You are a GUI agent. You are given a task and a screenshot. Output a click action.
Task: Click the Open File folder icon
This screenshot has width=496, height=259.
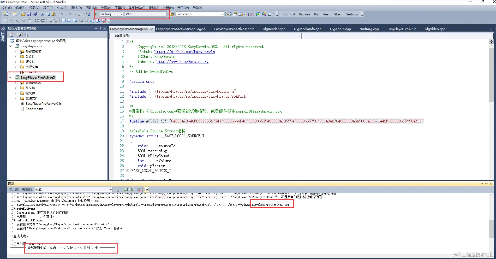coord(23,14)
